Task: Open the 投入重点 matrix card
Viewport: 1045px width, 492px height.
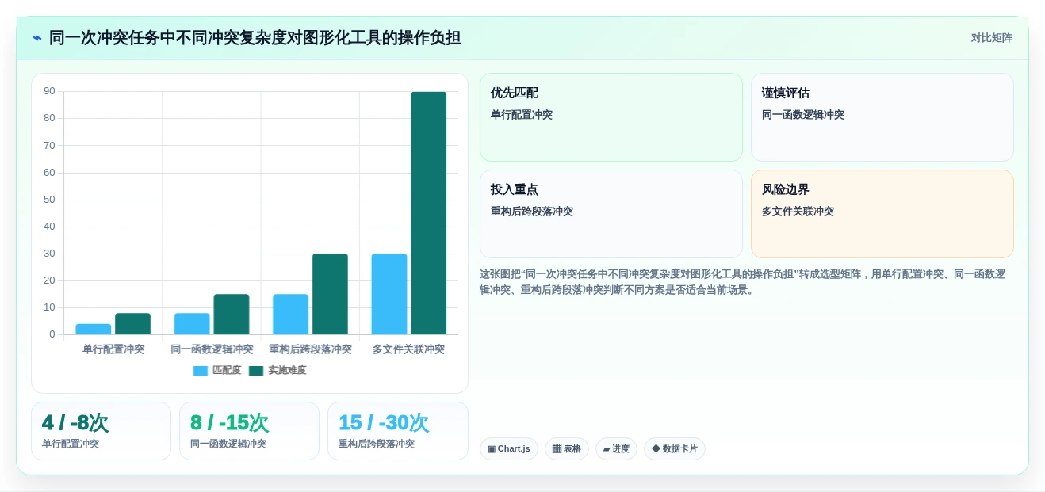Action: [x=611, y=214]
